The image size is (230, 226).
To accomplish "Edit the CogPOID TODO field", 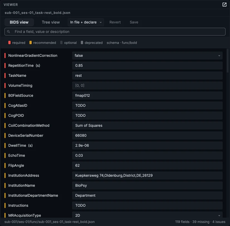I will click(x=147, y=115).
